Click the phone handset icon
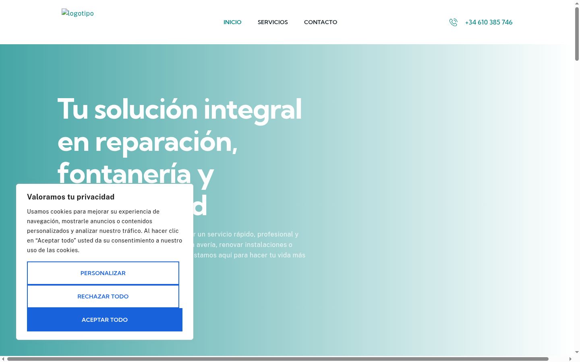Viewport: 580px width, 362px height. click(454, 23)
